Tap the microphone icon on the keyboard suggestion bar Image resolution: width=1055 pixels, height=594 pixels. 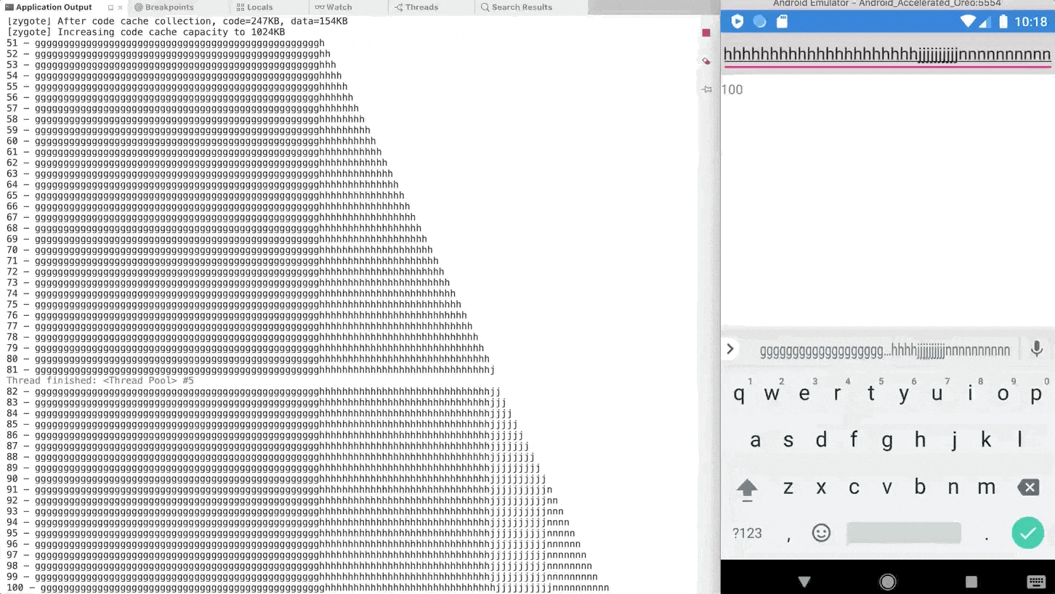pyautogui.click(x=1037, y=349)
